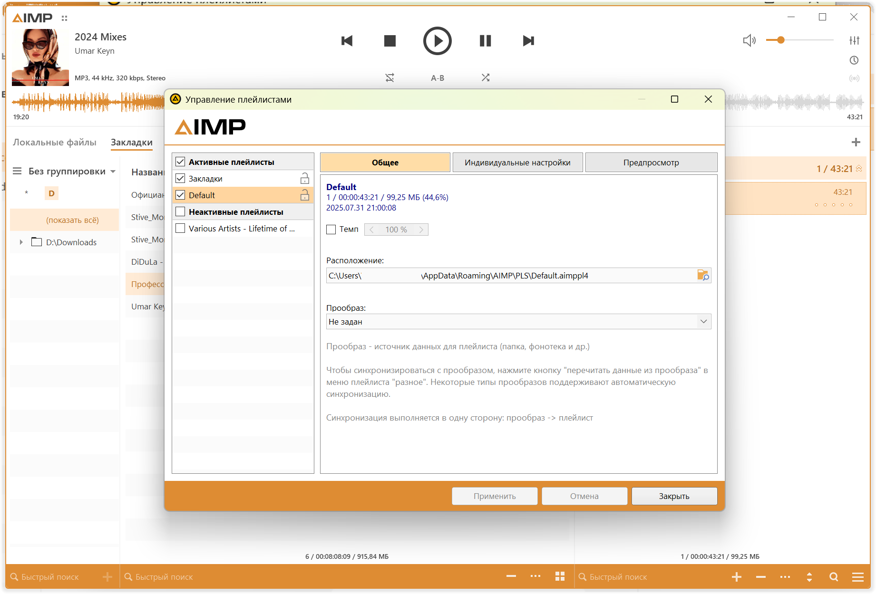Click the (показать всё) row
This screenshot has width=876, height=594.
65,220
